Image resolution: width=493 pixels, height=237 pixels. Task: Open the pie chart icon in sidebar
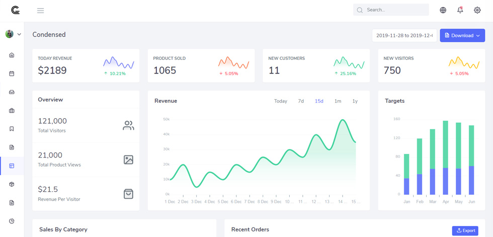point(12,221)
